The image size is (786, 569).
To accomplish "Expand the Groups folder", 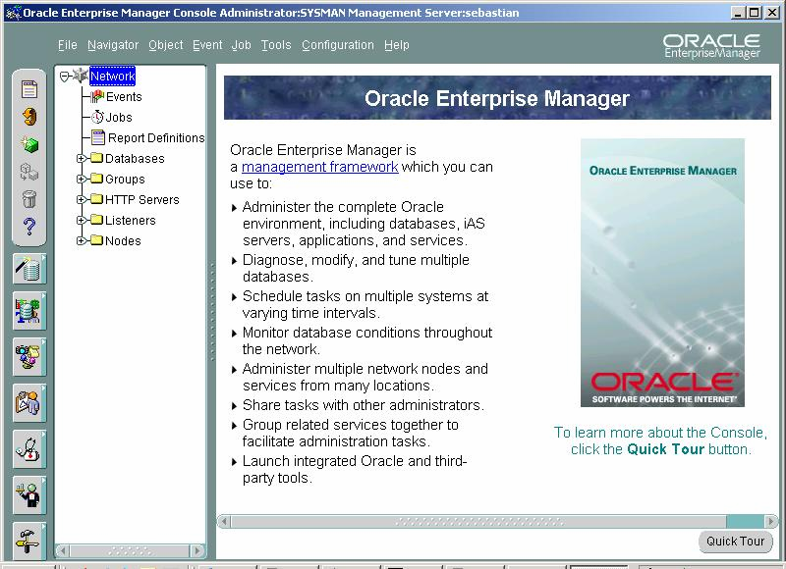I will [81, 180].
